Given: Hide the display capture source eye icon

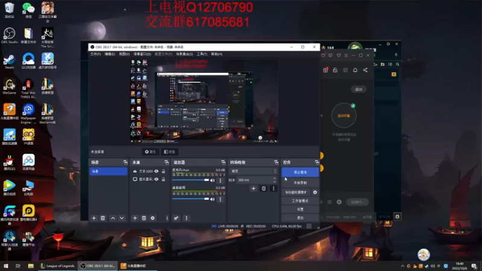Looking at the screenshot, I should point(157,179).
